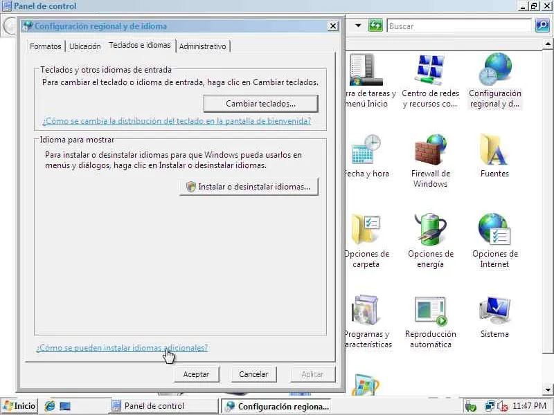This screenshot has height=415, width=554.
Task: Click Instalar o desinstalar idiomas button
Action: (x=249, y=187)
